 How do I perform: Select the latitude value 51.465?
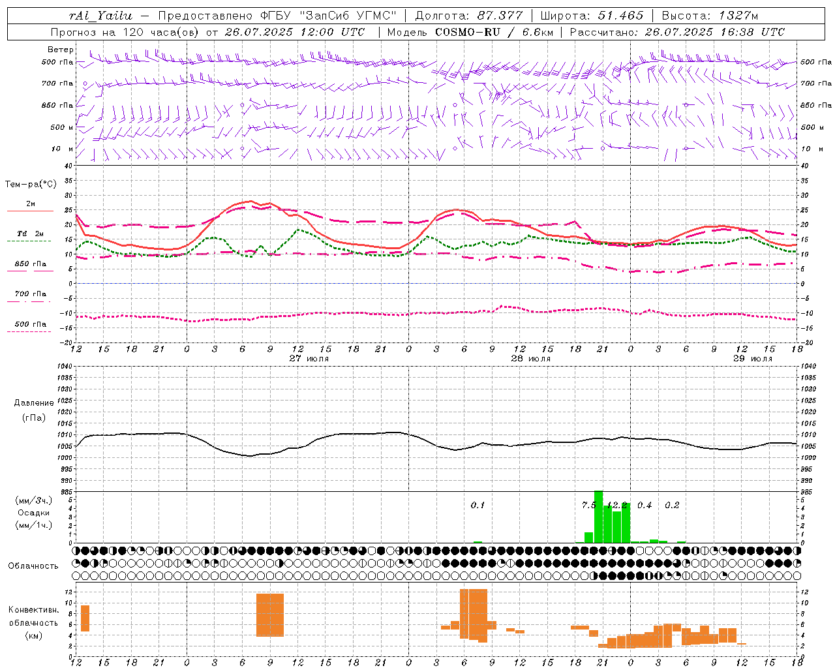[x=621, y=16]
